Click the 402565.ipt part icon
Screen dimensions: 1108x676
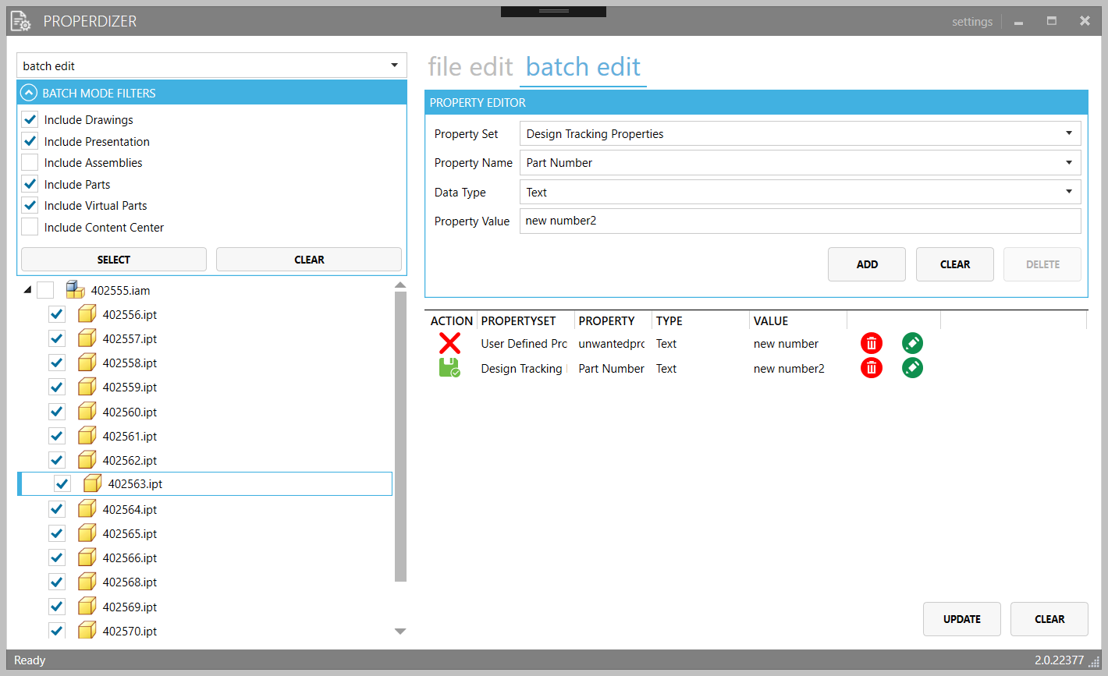(87, 533)
